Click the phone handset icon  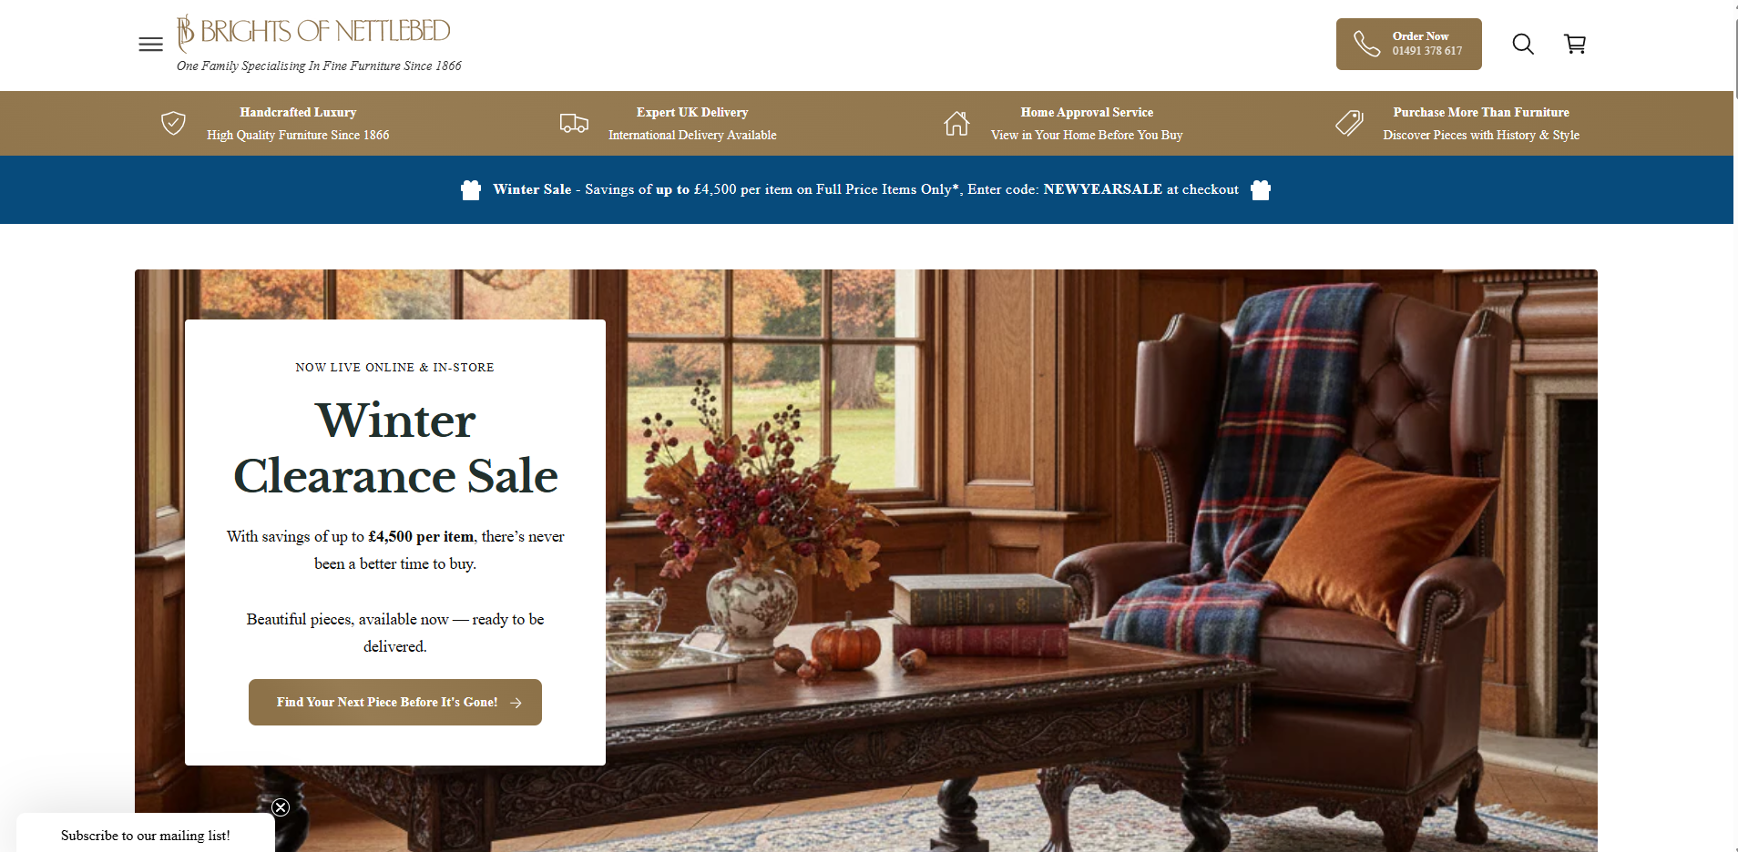tap(1366, 44)
